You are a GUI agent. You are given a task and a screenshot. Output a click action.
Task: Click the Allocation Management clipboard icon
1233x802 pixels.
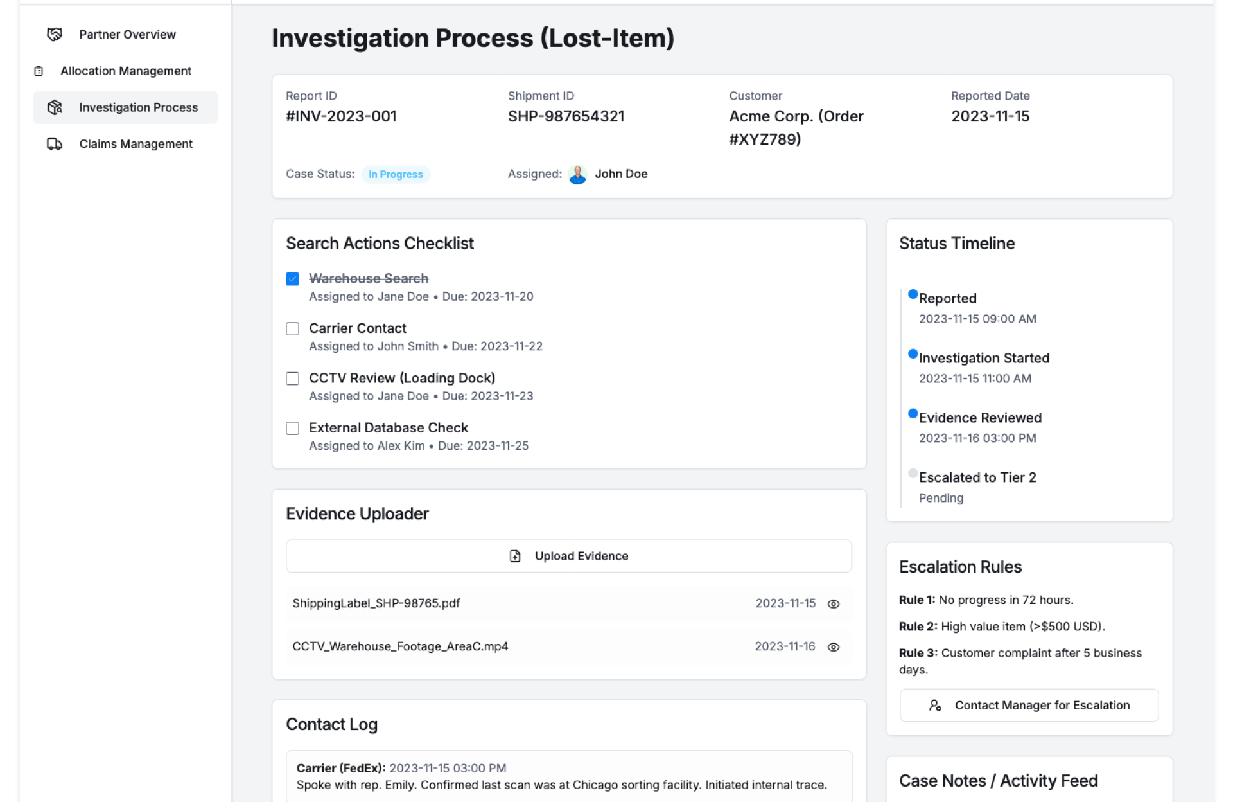39,71
